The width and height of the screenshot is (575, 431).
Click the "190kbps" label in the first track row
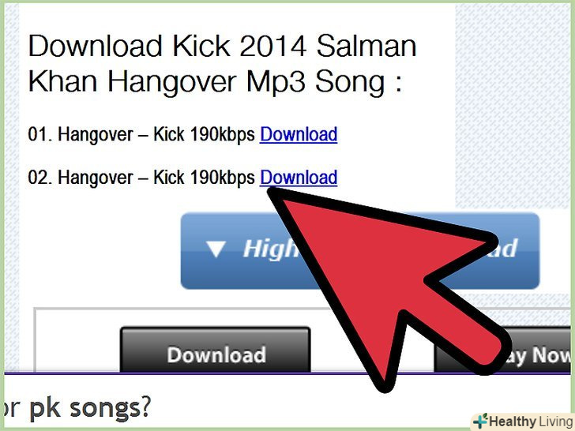pos(222,134)
